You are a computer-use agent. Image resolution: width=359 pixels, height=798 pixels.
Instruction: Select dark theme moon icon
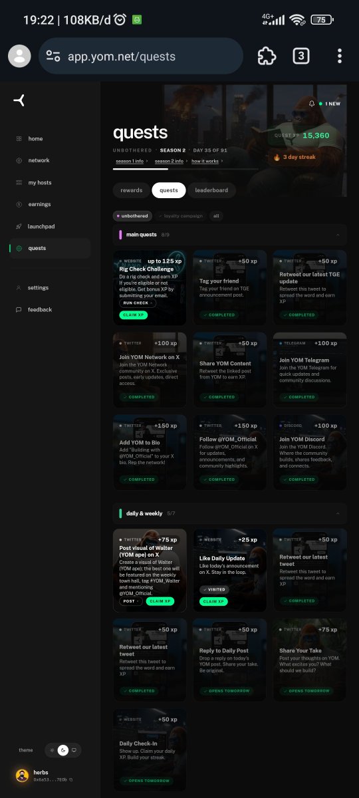tap(63, 750)
